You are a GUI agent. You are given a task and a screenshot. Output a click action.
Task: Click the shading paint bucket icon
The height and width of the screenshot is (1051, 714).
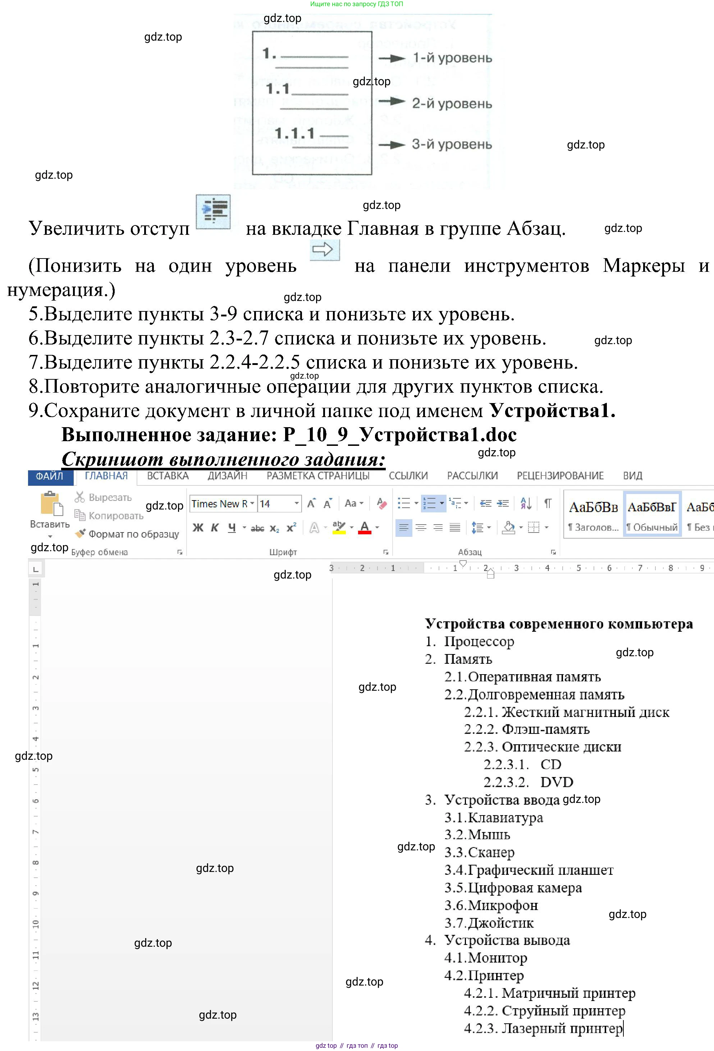pos(509,527)
